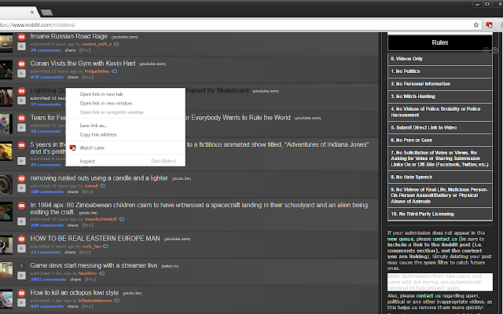Screen dimensions: 503x314
Task: Expand rule 6. No Porn or Gore
Action: point(440,140)
